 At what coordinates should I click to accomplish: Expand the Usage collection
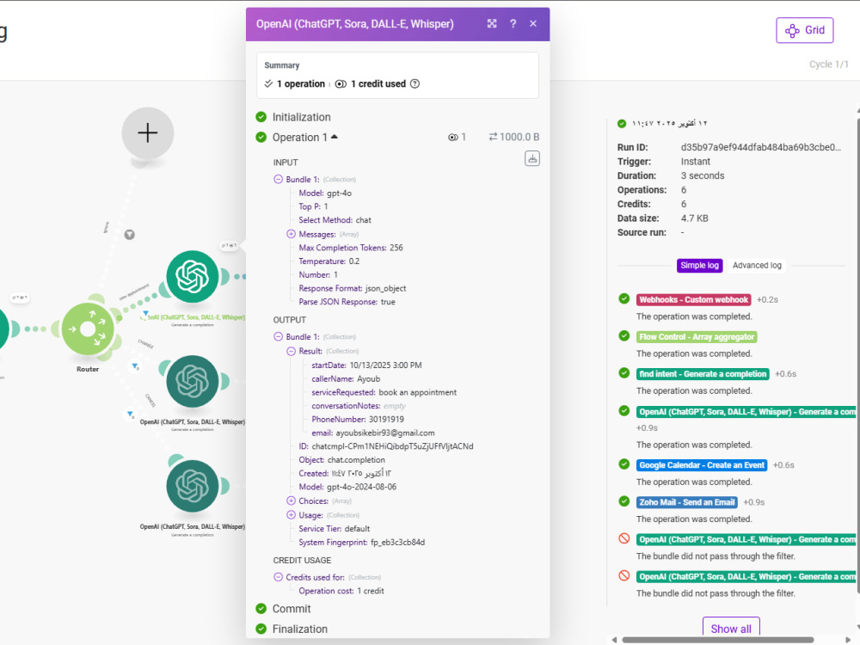(292, 515)
